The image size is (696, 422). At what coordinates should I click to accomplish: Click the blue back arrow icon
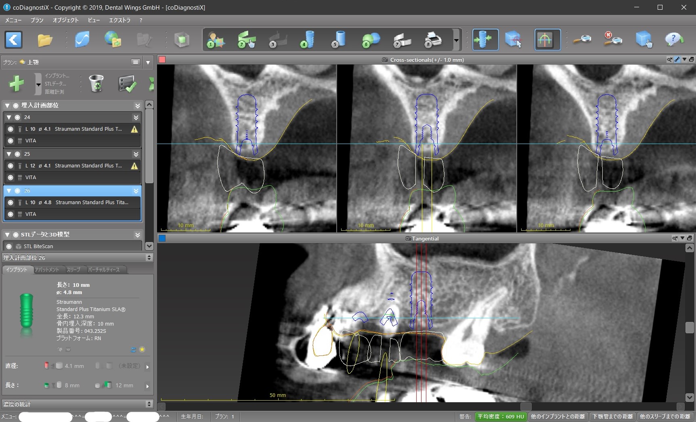pyautogui.click(x=13, y=40)
